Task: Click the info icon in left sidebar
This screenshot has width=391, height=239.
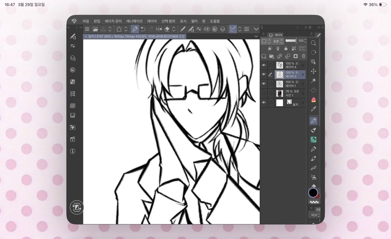Action: click(73, 151)
